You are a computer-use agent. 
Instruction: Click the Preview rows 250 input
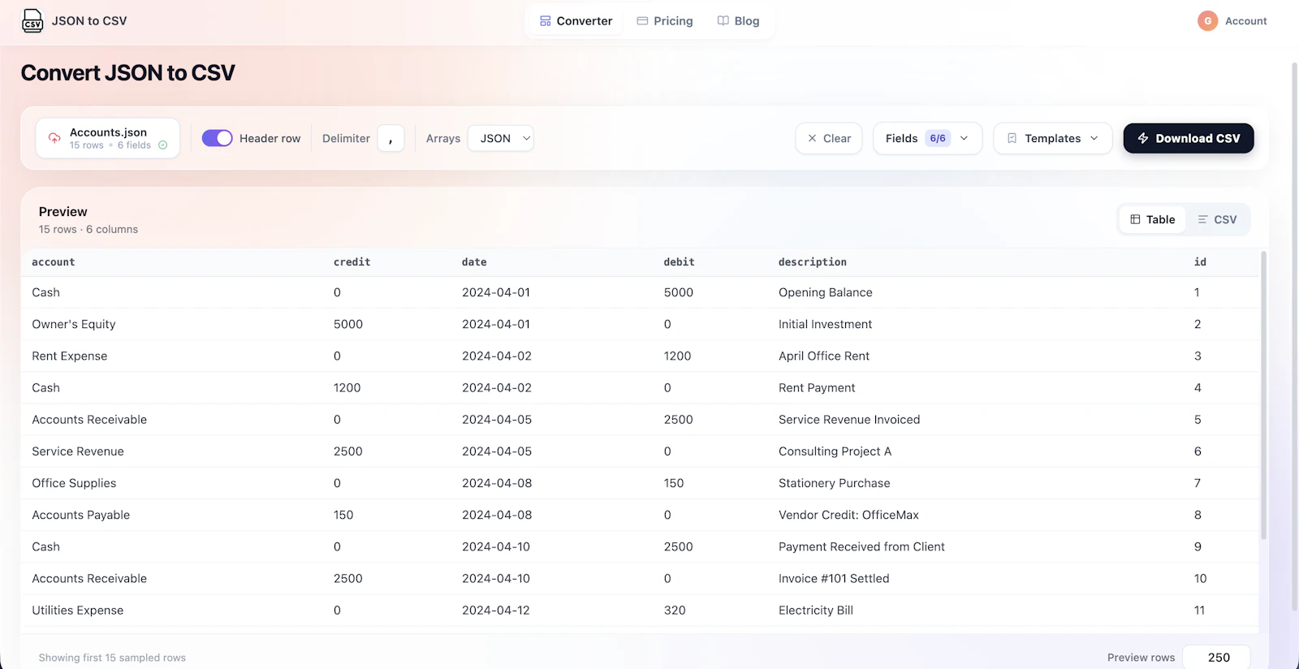click(x=1216, y=658)
